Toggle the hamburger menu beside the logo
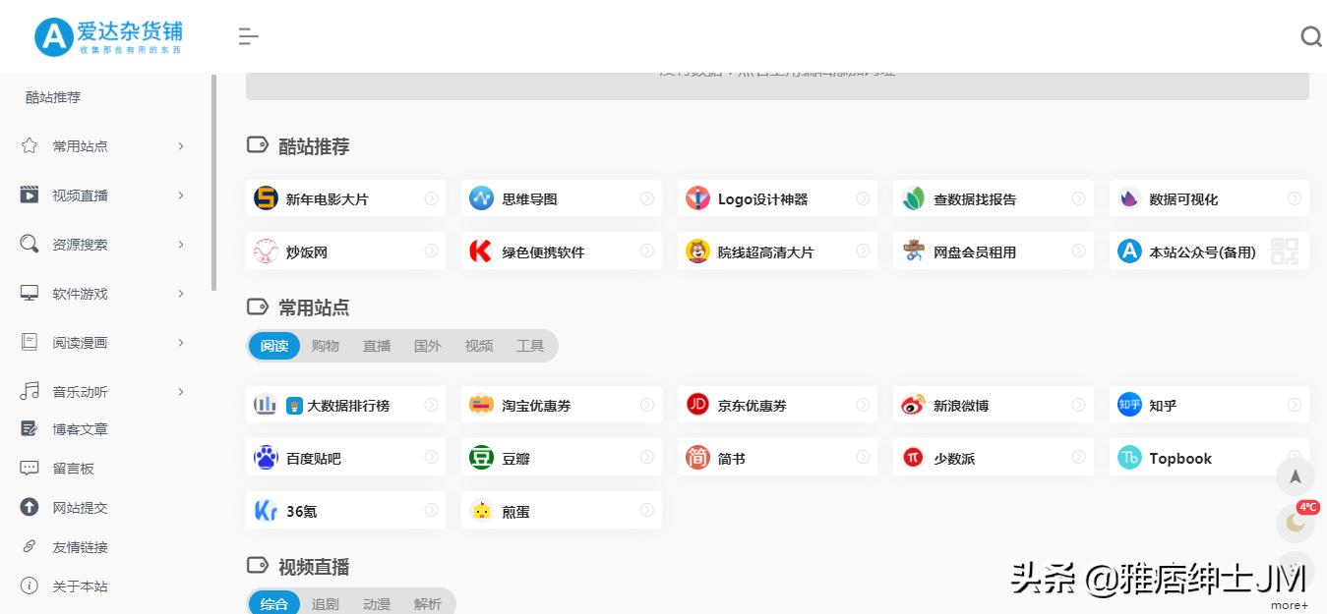The height and width of the screenshot is (614, 1327). 249,35
